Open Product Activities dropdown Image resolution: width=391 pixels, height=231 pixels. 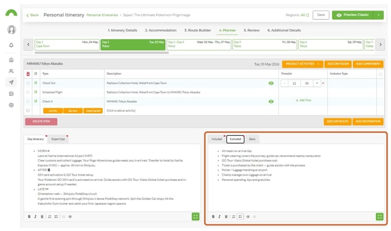pyautogui.click(x=302, y=64)
